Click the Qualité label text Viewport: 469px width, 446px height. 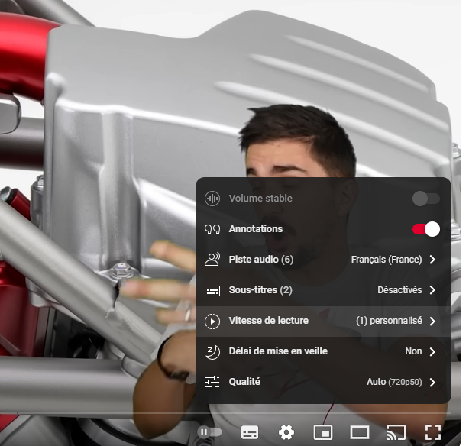coord(244,382)
